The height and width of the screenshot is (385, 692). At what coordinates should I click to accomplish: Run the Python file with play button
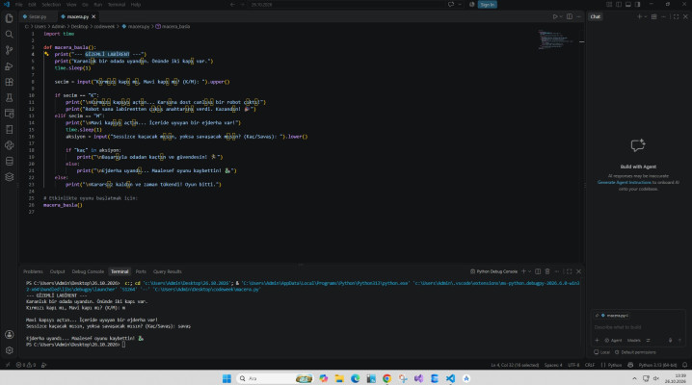[555, 16]
